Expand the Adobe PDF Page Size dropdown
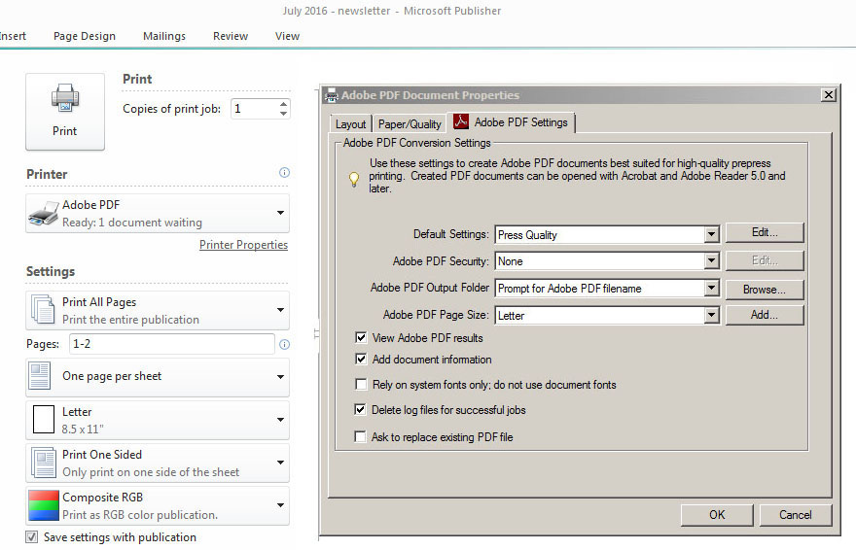Screen dimensions: 856x550 (x=711, y=316)
